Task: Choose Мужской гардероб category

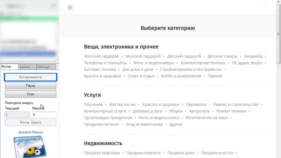Action: tap(143, 56)
